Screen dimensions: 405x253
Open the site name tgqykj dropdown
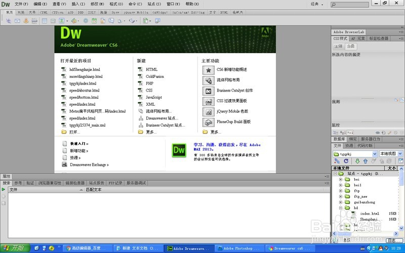pos(375,154)
